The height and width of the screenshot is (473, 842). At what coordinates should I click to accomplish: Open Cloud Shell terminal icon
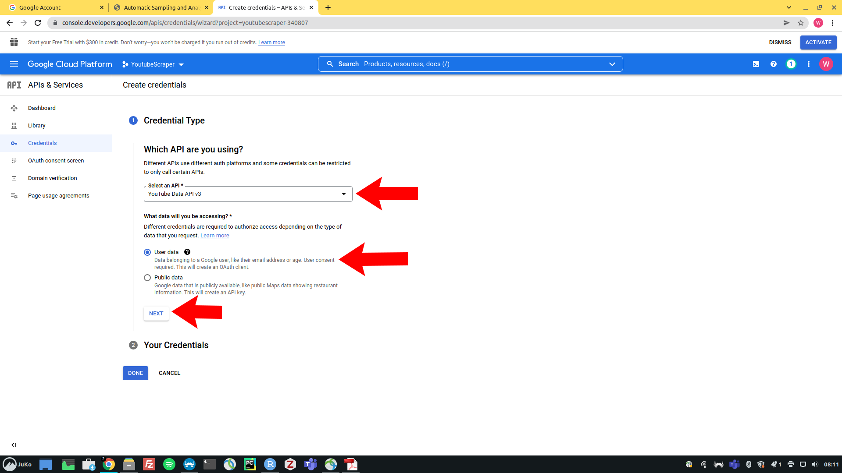756,64
